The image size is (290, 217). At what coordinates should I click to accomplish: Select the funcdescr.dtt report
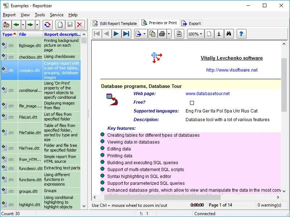pyautogui.click(x=41, y=168)
